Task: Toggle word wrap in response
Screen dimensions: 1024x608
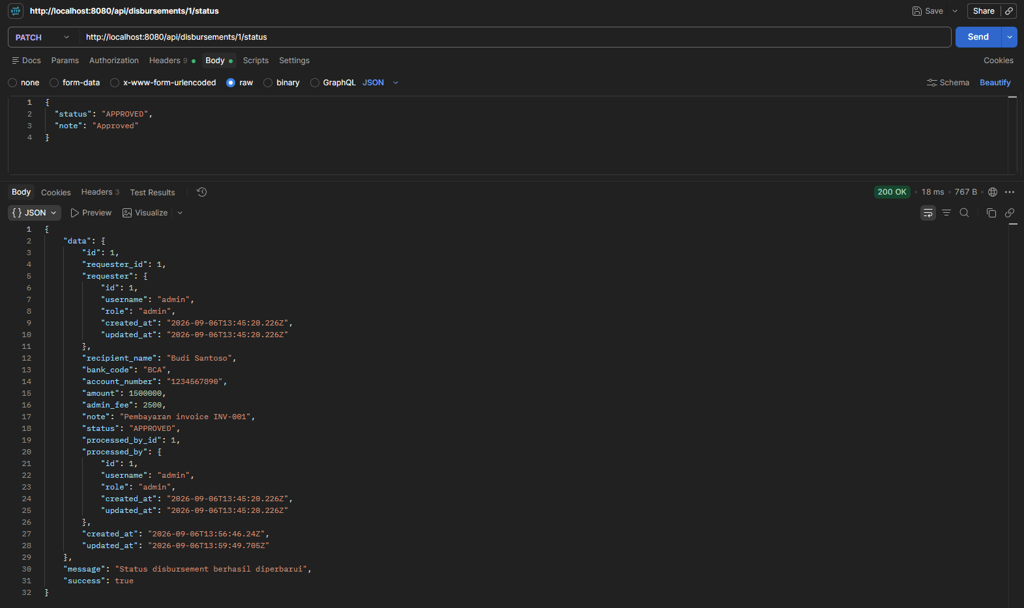Action: [928, 213]
